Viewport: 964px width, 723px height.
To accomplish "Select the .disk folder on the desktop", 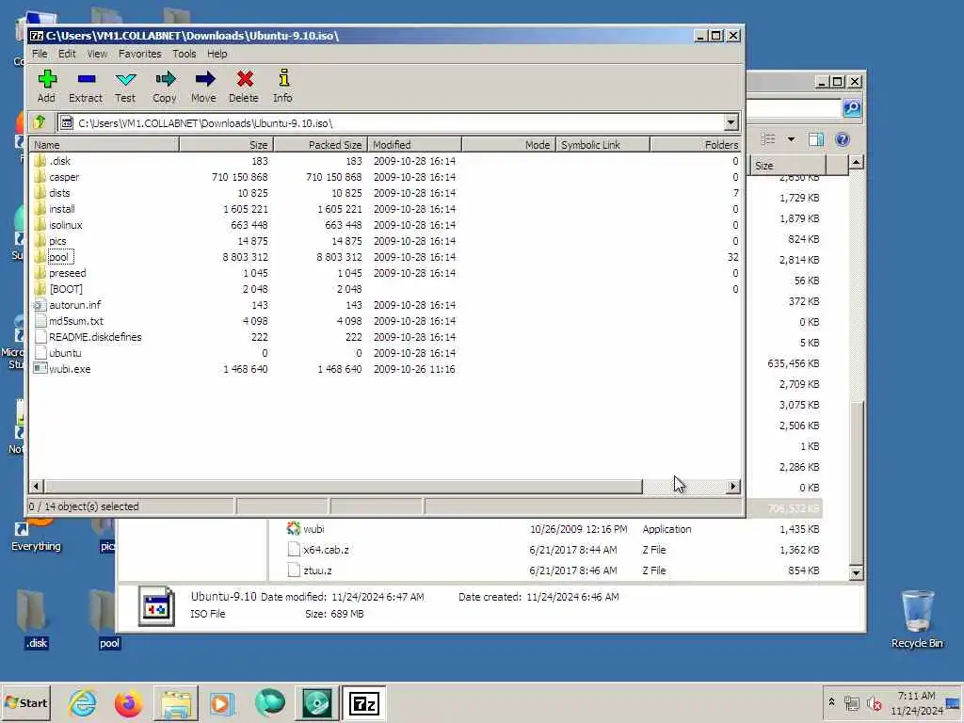I will click(37, 619).
